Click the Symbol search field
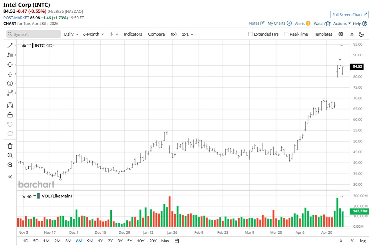The height and width of the screenshot is (248, 376). 34,34
